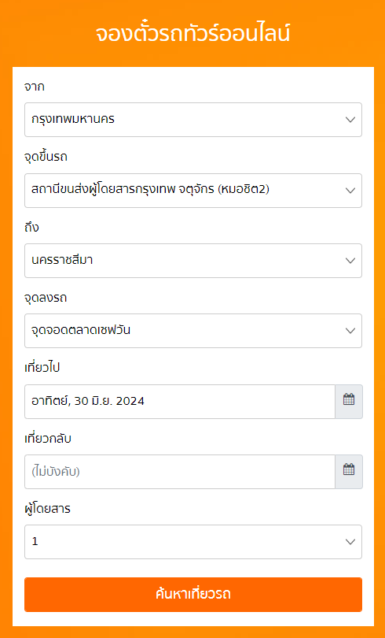
Task: Click the chevron arrow on the หมอชิต2 dropdown
Action: tap(350, 191)
